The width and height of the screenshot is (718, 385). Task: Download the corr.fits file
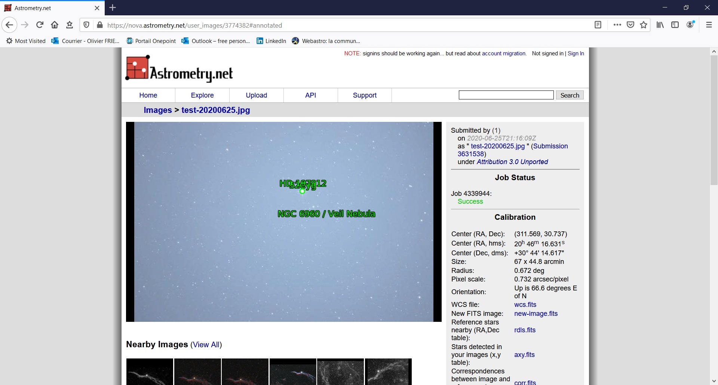(525, 382)
